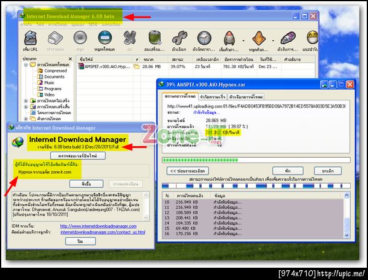
Task: Expand the Queues tree node at bottom
Action: pos(26,119)
